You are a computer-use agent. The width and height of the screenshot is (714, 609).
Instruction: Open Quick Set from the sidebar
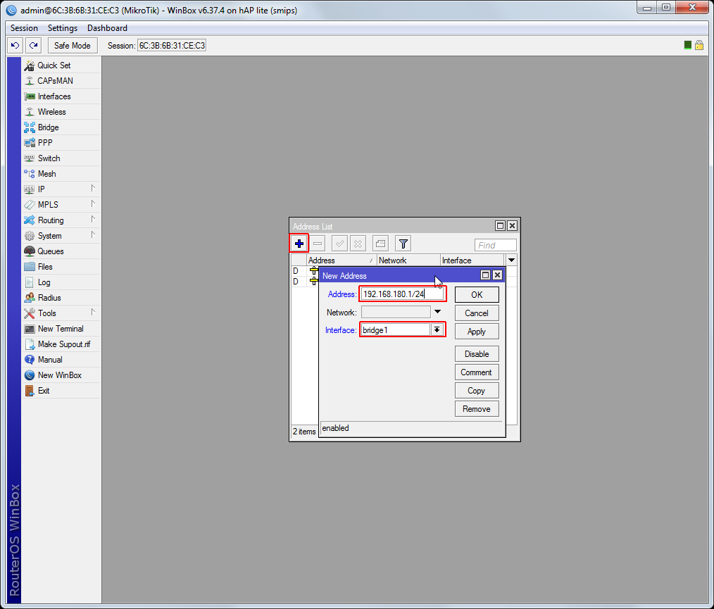pos(54,65)
